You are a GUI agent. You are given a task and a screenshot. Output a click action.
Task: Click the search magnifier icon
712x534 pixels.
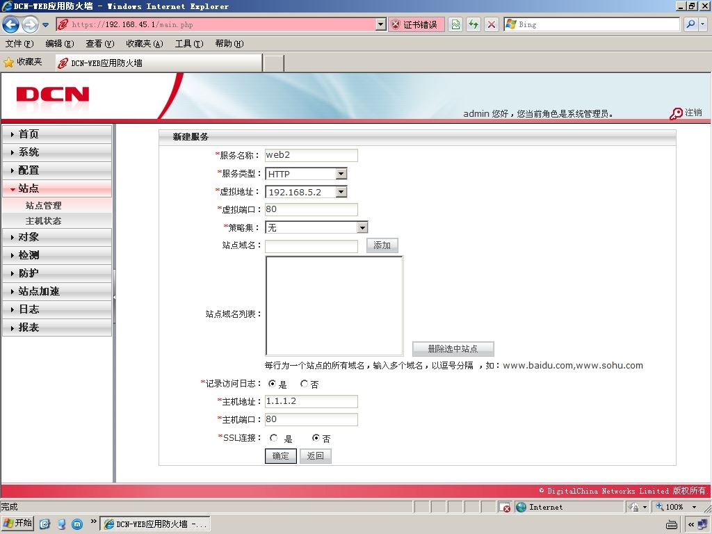(x=690, y=24)
